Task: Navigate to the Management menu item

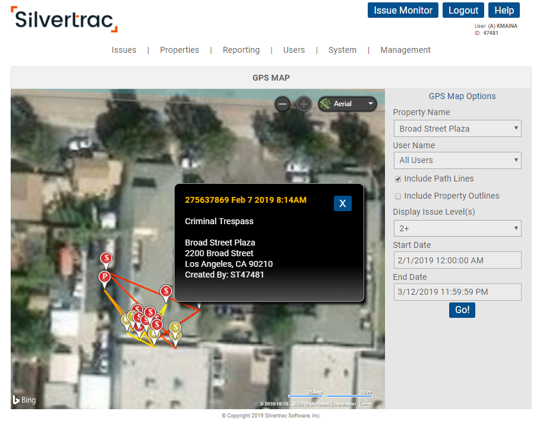Action: click(x=405, y=50)
